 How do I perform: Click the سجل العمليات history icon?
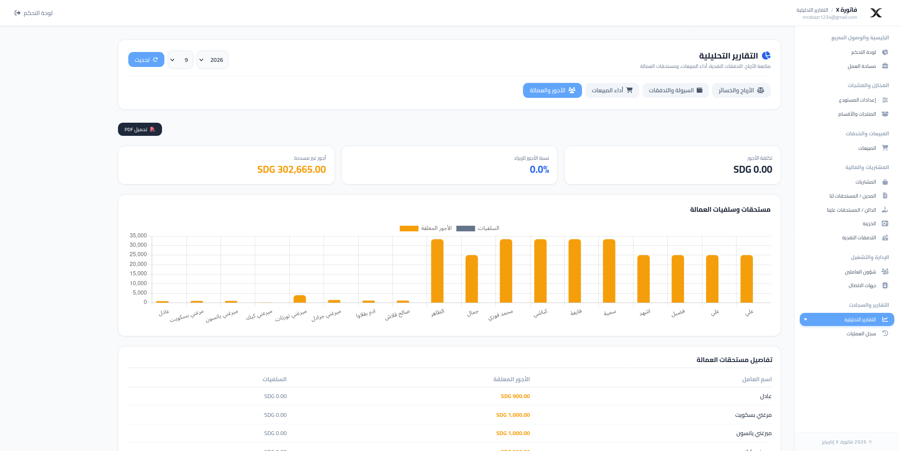pos(885,333)
